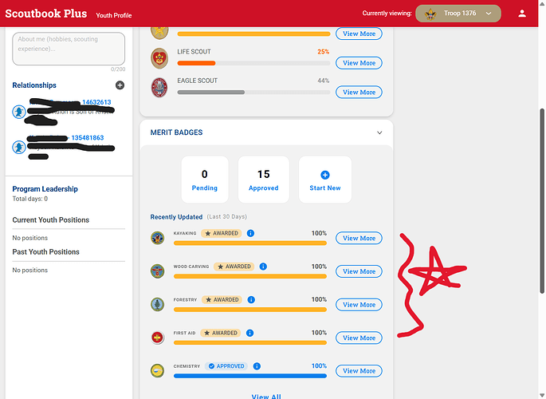Screen dimensions: 546x399
Task: Click the Current Youth Positions heading
Action: point(51,220)
